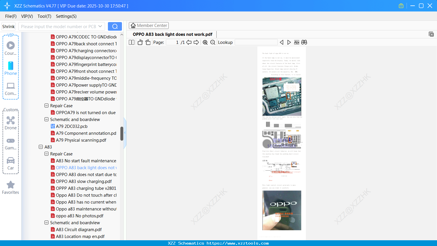Click the yellow icon in title bar
The height and width of the screenshot is (246, 437).
401,6
